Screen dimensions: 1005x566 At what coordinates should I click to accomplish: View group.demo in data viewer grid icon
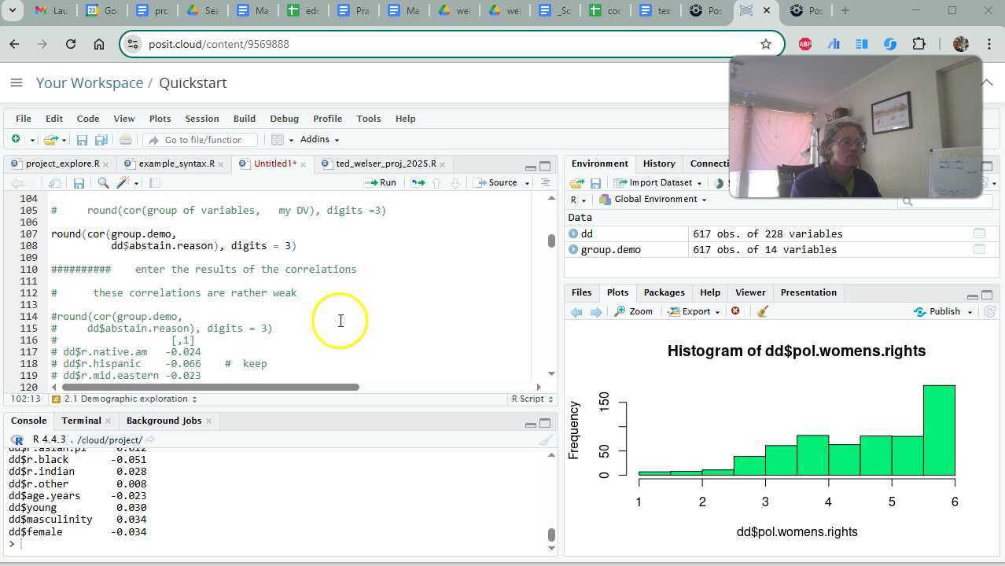tap(979, 249)
